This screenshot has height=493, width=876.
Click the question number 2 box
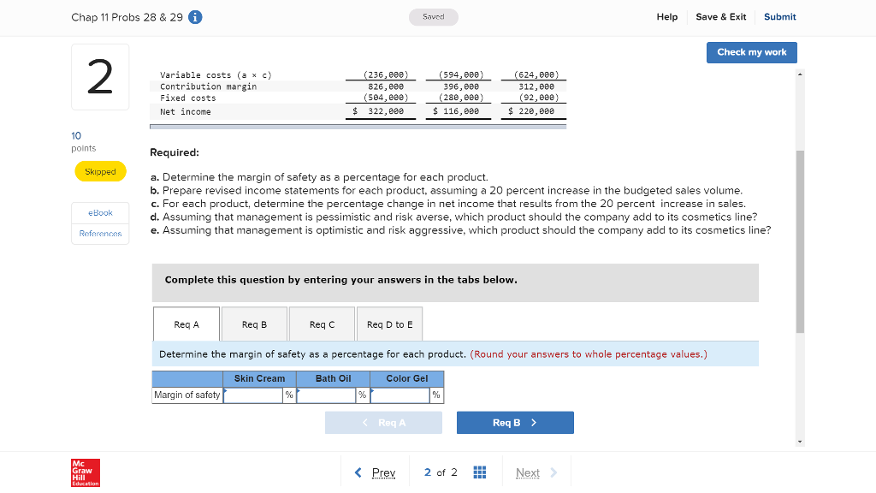click(x=100, y=77)
